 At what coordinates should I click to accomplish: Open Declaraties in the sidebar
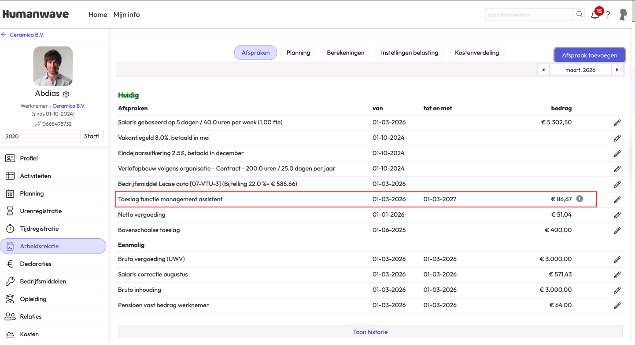point(36,264)
